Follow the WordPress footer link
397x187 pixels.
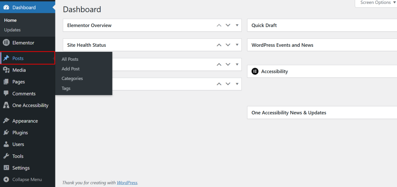127,182
